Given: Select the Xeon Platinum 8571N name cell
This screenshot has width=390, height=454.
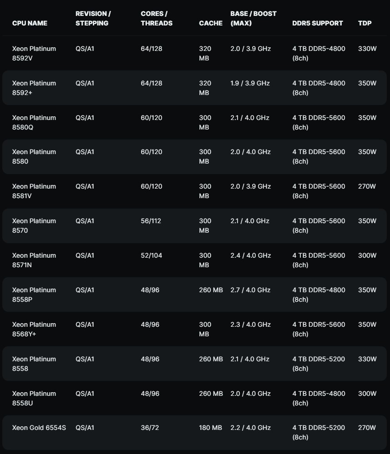Looking at the screenshot, I should [x=34, y=260].
